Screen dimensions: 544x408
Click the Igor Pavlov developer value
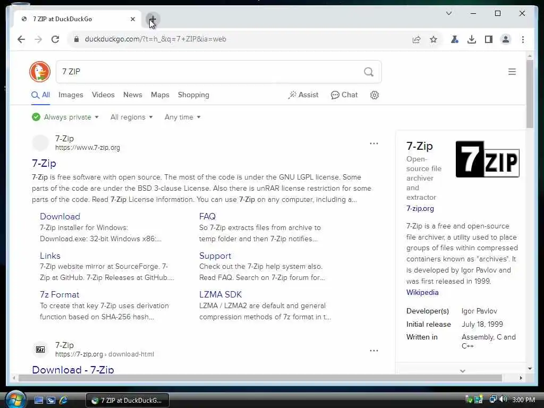pyautogui.click(x=479, y=311)
